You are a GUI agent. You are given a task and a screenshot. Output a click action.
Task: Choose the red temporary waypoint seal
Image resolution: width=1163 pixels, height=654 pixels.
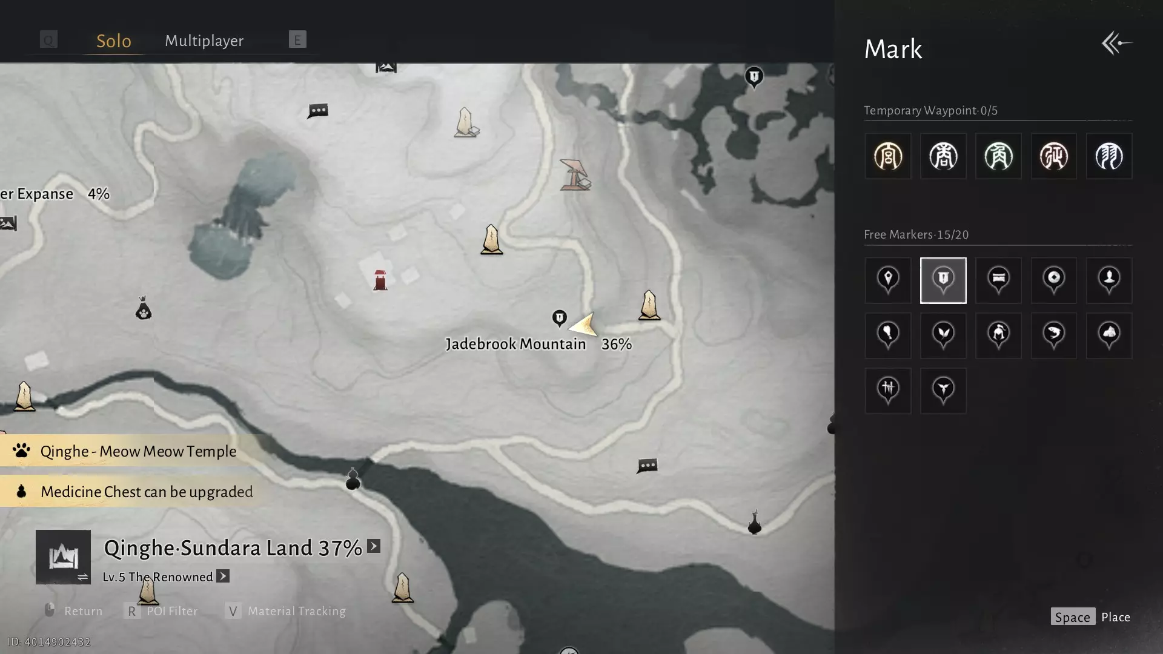[1054, 156]
